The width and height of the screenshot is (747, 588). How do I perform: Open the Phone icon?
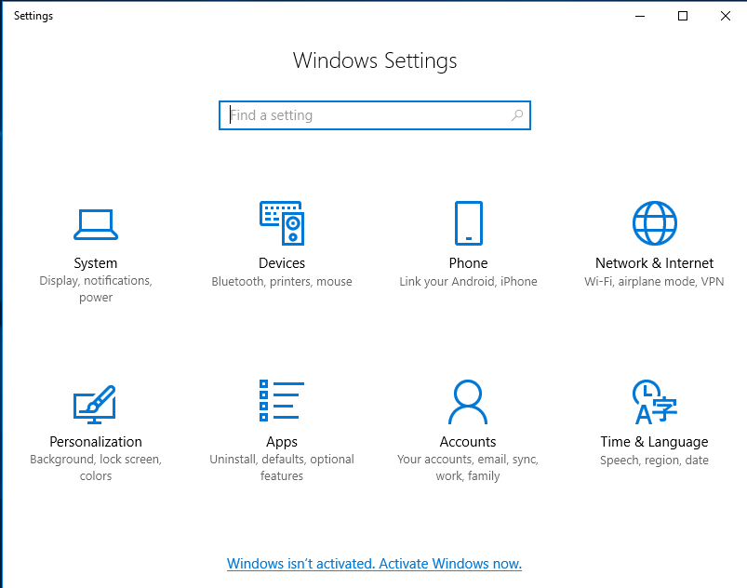(468, 223)
